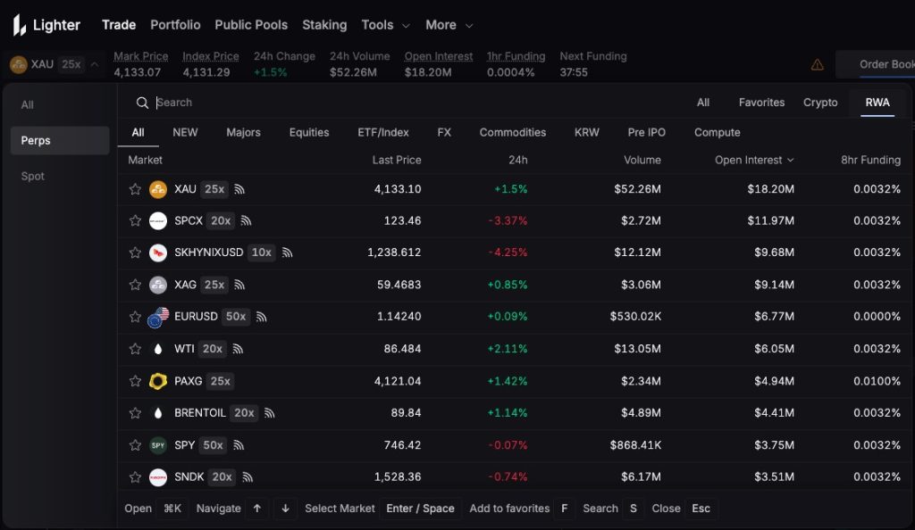Click the SPCX white logo icon
This screenshot has width=915, height=530.
click(158, 220)
